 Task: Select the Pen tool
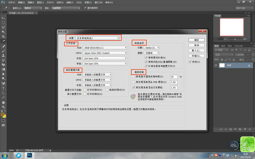(3, 84)
